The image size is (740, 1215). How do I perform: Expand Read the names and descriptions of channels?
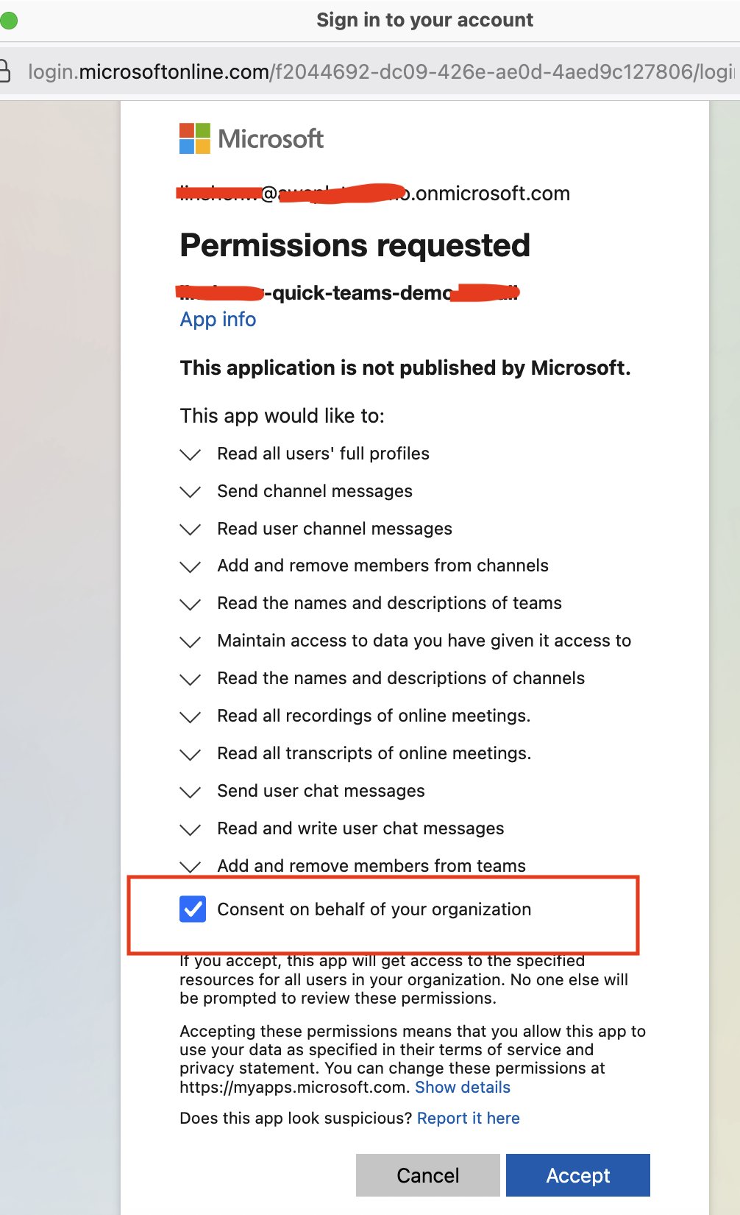(190, 680)
